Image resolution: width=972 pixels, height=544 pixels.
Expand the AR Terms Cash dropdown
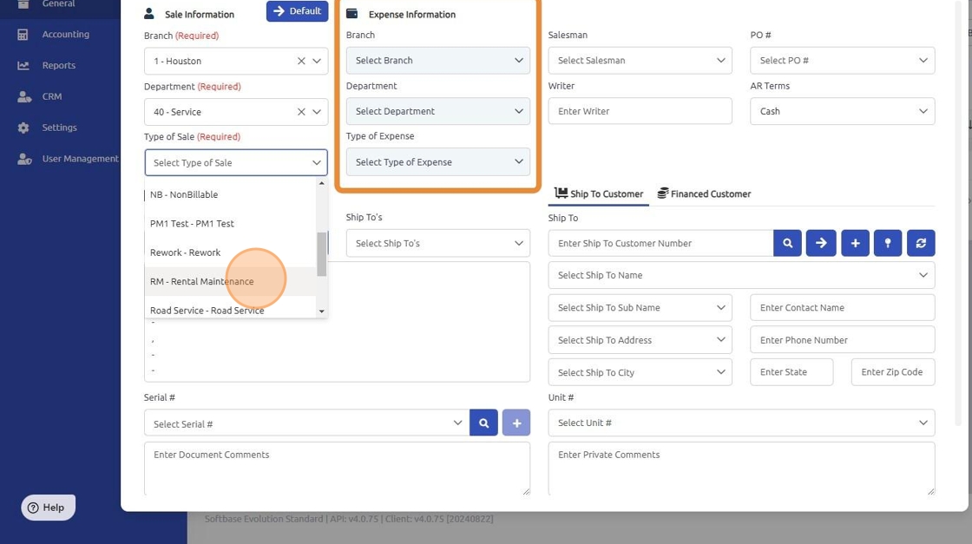pos(842,111)
